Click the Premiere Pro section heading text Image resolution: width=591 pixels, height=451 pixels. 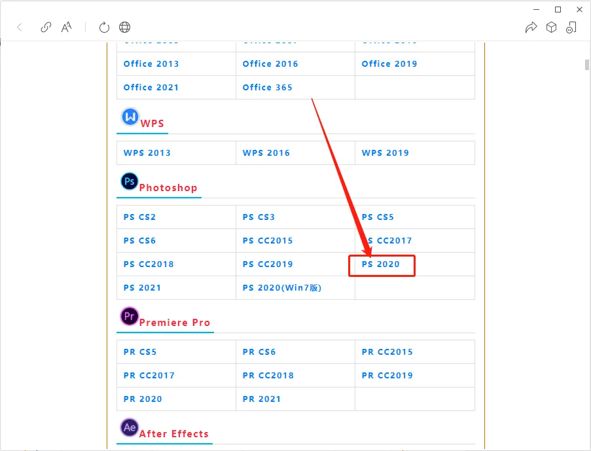(175, 323)
